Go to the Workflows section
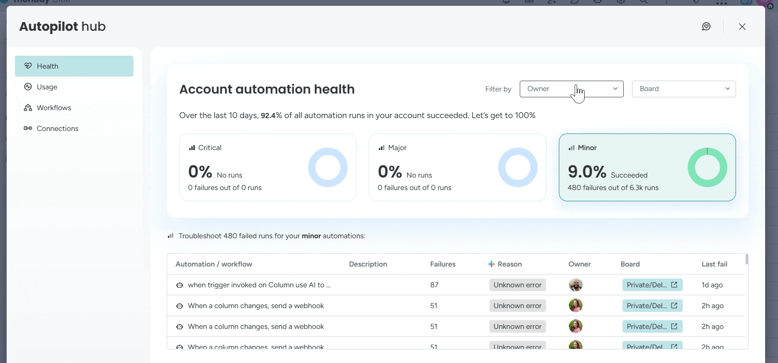778x363 pixels. pos(74,108)
